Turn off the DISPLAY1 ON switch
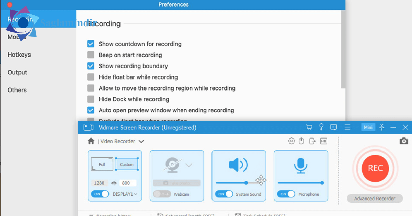The height and width of the screenshot is (216, 412). [100, 194]
